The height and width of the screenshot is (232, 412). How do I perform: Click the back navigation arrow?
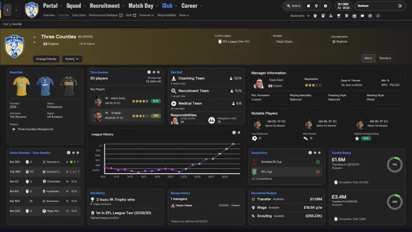tap(7, 10)
